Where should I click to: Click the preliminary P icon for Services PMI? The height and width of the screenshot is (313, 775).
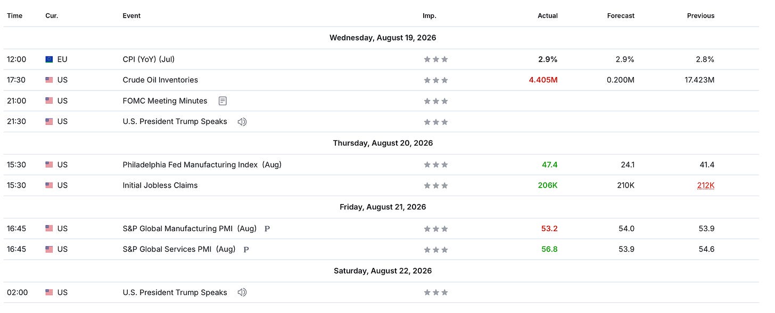[x=246, y=249]
